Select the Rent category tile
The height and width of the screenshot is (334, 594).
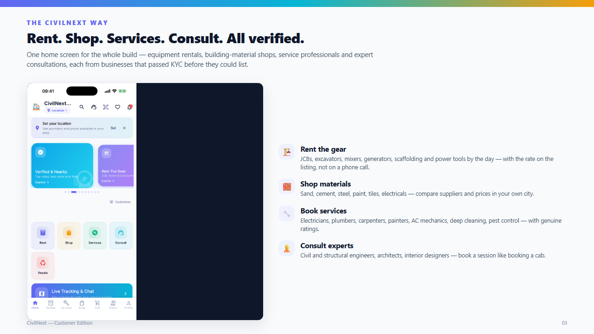[43, 236]
